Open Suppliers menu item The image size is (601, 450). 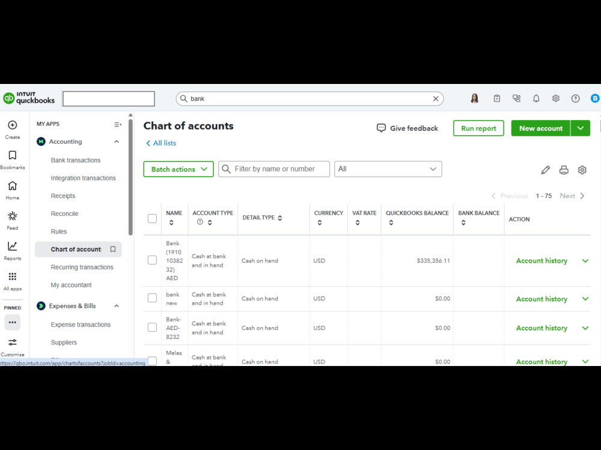point(64,343)
